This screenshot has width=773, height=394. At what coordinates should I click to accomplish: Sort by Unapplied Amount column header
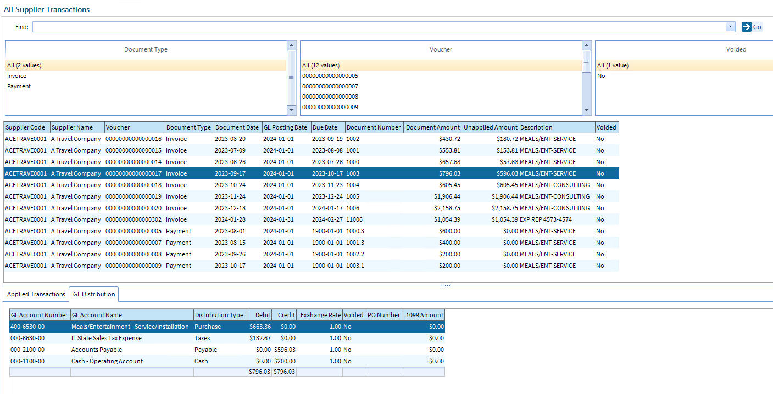[x=490, y=127]
